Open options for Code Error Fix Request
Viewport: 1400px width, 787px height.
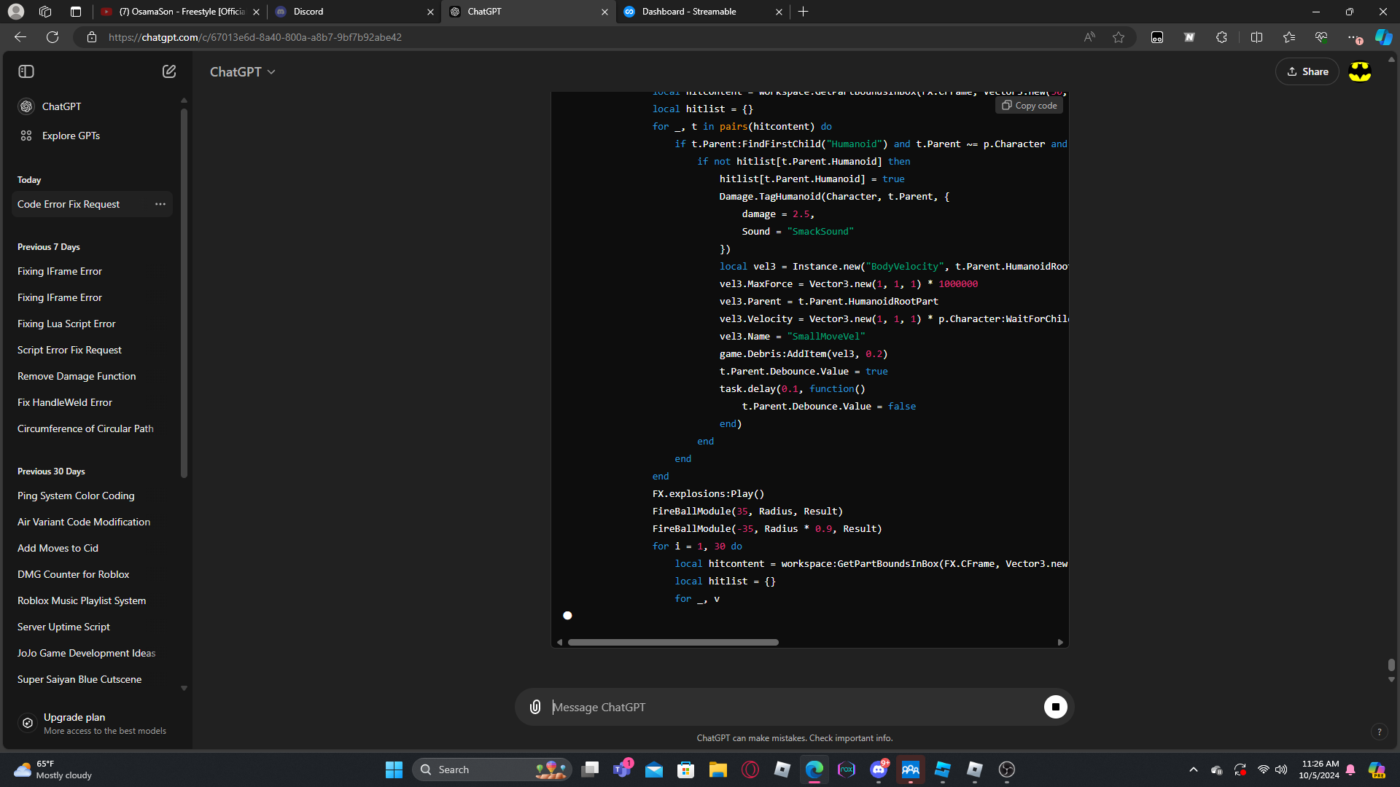160,204
